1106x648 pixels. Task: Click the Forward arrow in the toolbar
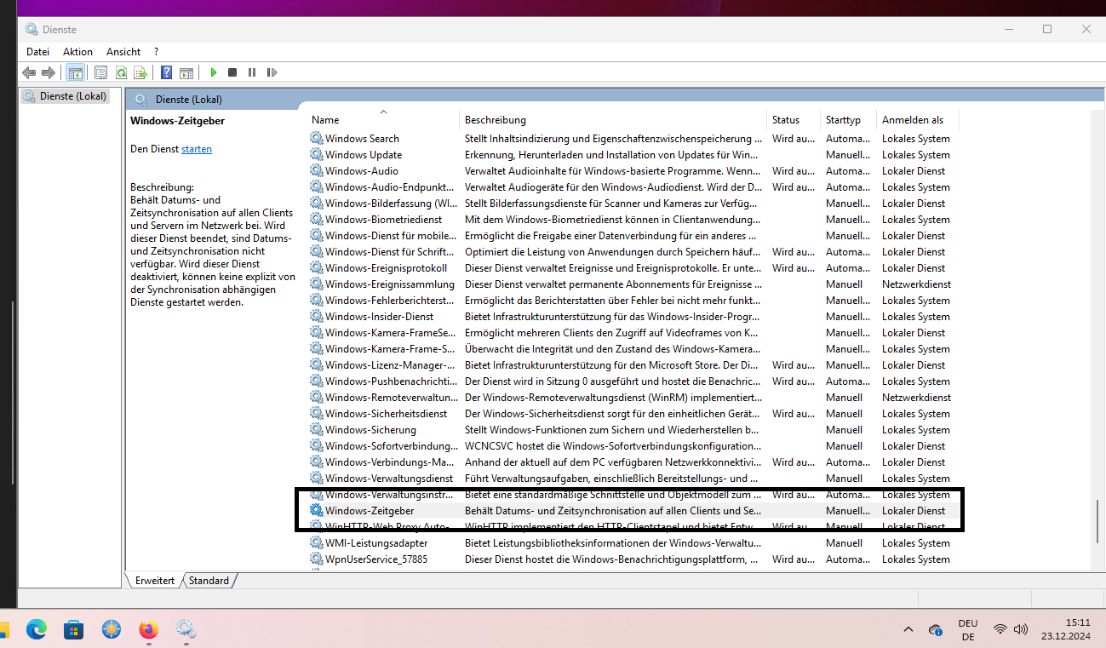(x=49, y=73)
